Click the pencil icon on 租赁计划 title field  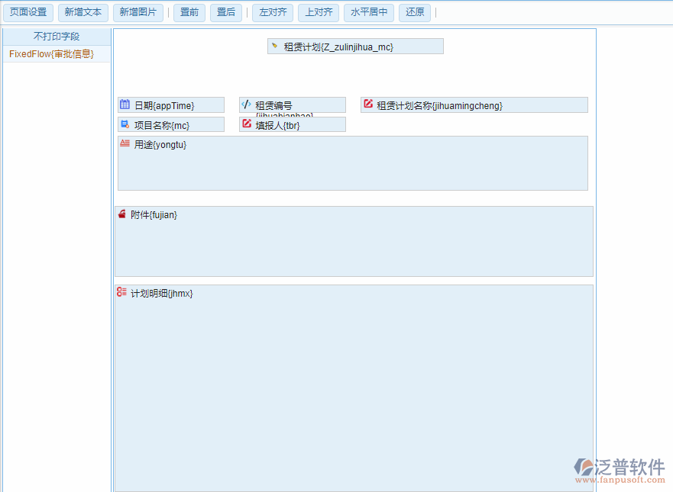pyautogui.click(x=274, y=46)
